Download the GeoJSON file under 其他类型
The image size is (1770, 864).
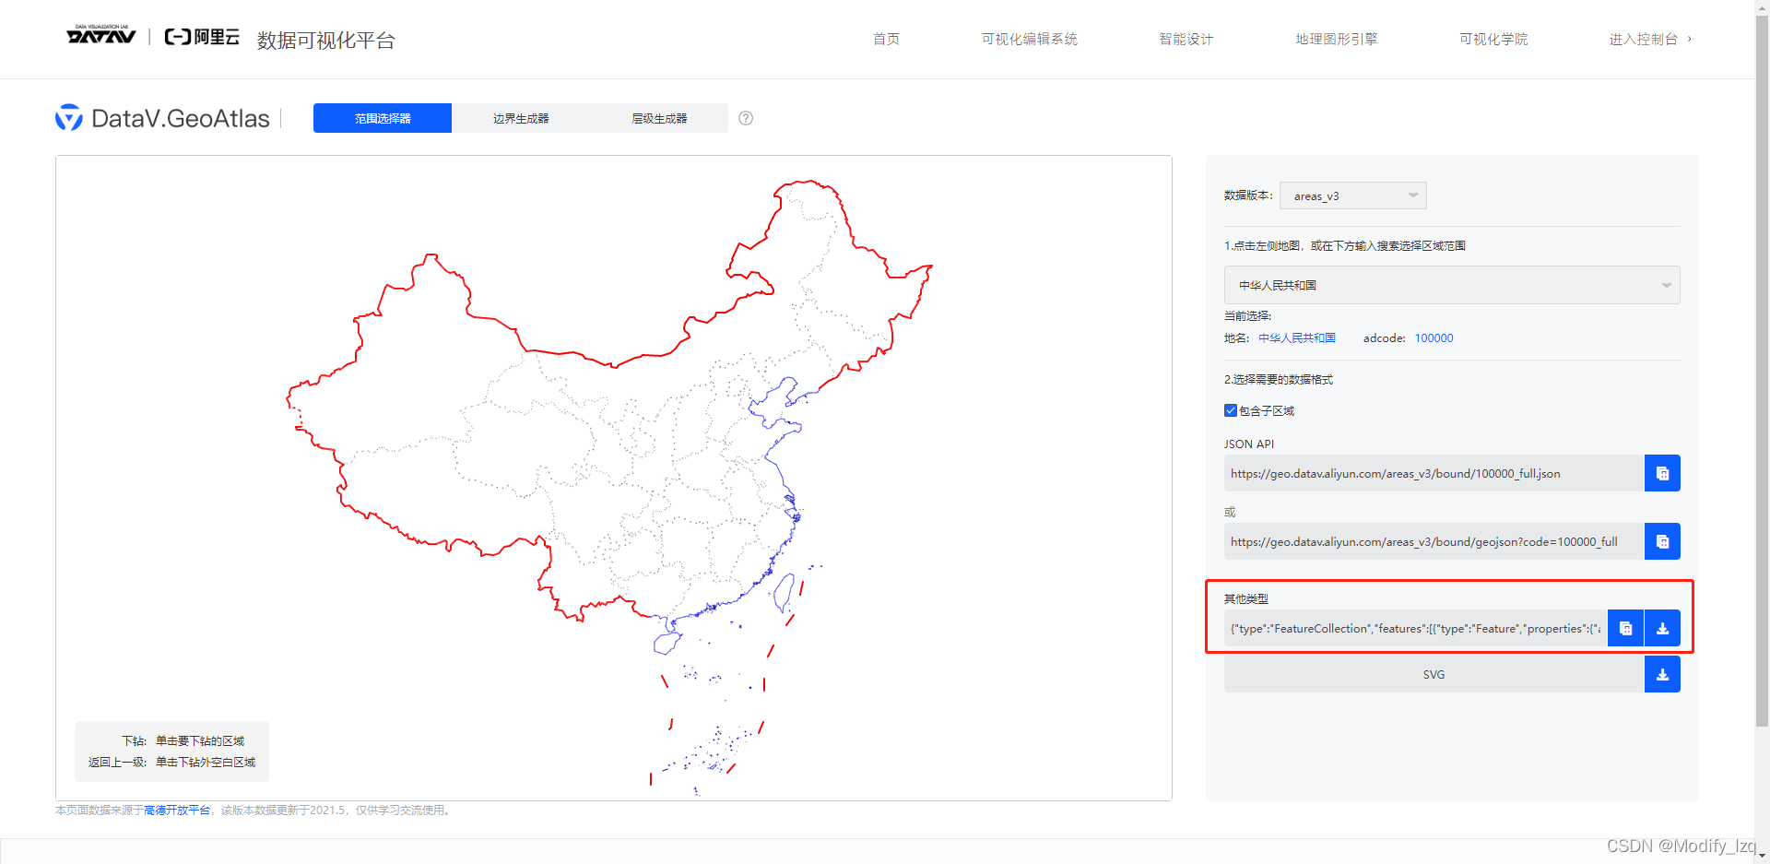1663,628
